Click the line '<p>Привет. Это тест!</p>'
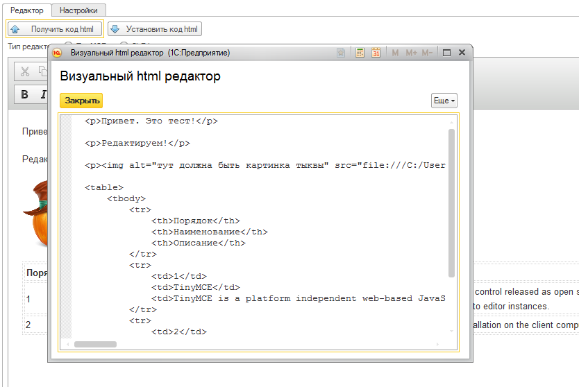 [x=151, y=121]
